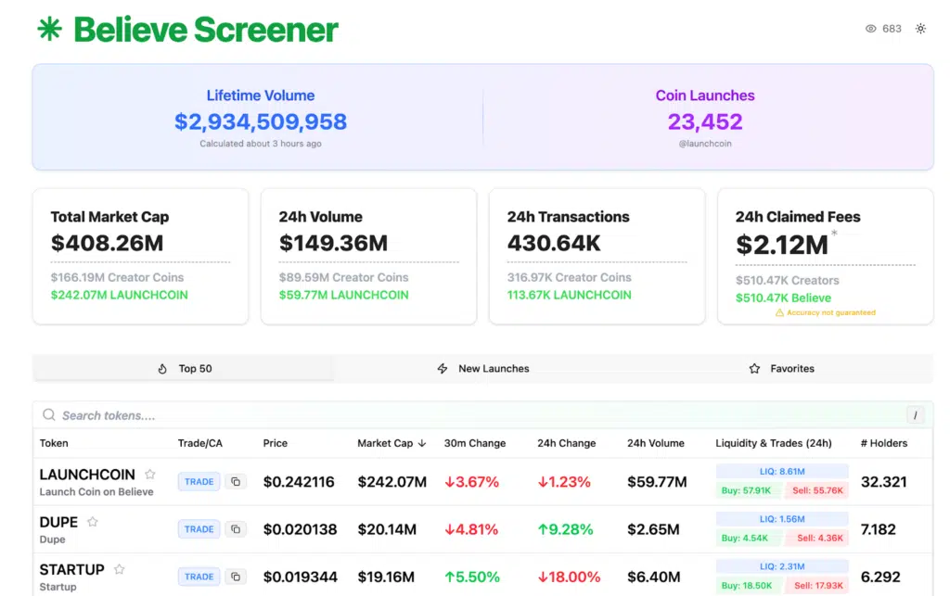Click the slash shortcut key badge

coord(915,415)
